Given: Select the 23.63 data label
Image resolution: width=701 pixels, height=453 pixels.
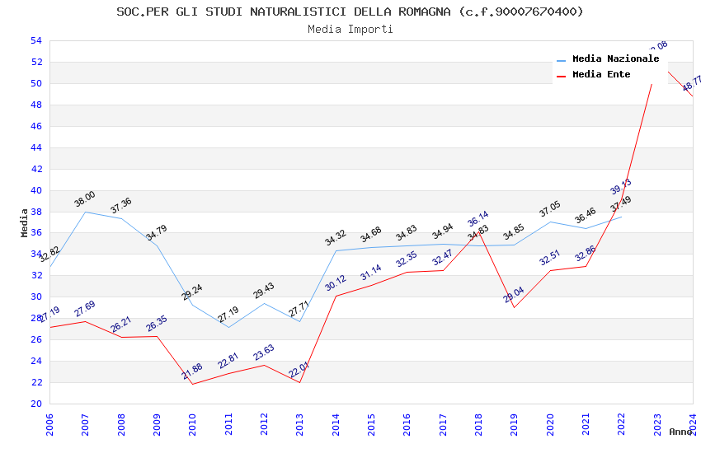Looking at the screenshot, I should (x=264, y=353).
